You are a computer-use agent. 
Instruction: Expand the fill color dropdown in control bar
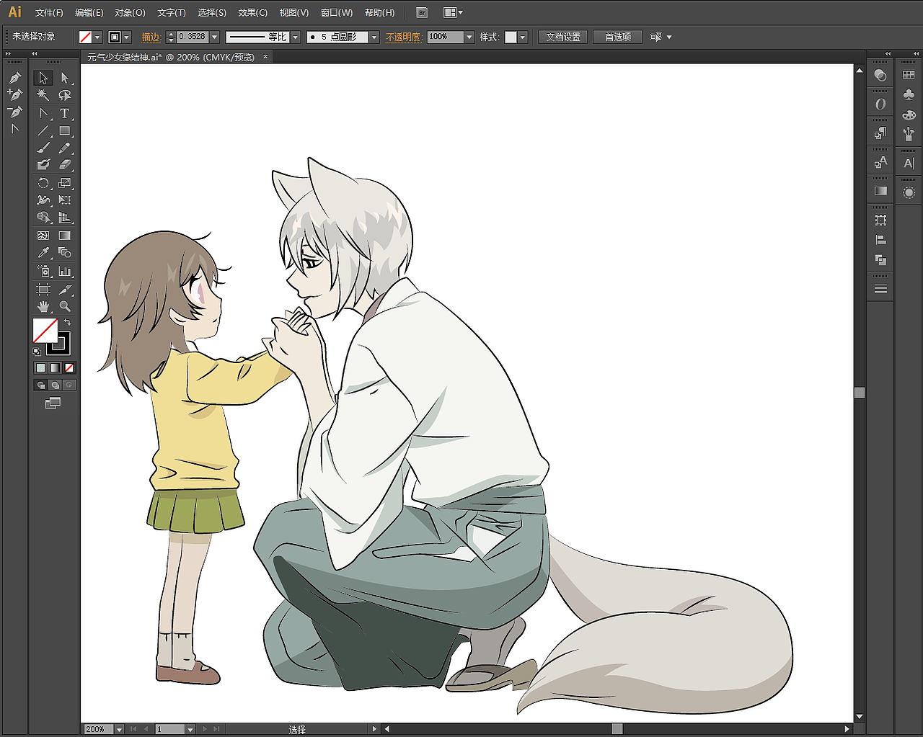[97, 37]
